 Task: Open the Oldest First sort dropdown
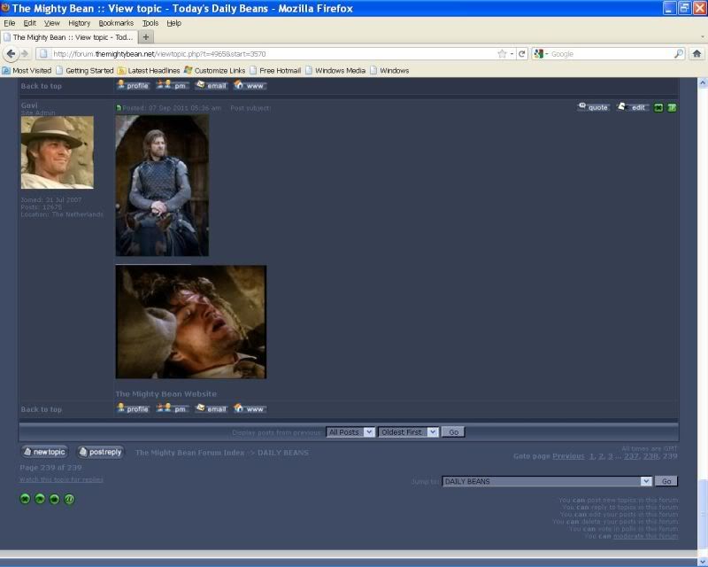[408, 431]
